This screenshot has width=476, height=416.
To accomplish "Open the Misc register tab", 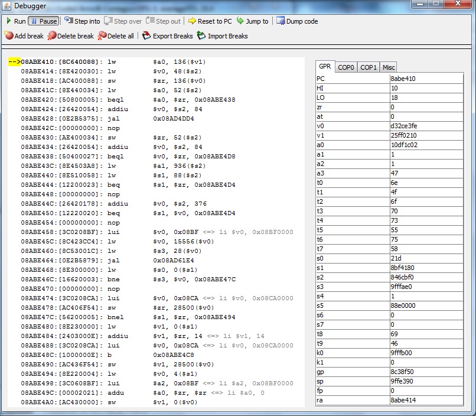I will click(x=388, y=67).
